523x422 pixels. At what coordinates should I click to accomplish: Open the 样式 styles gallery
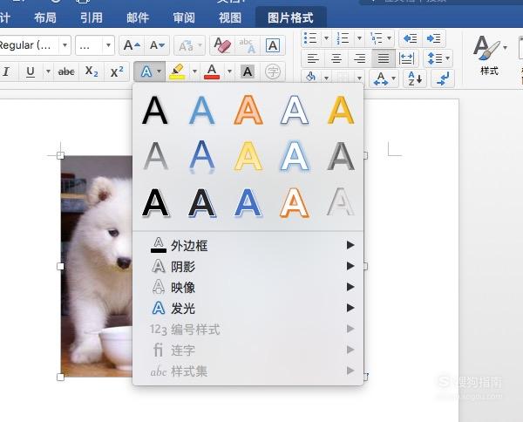pyautogui.click(x=489, y=55)
